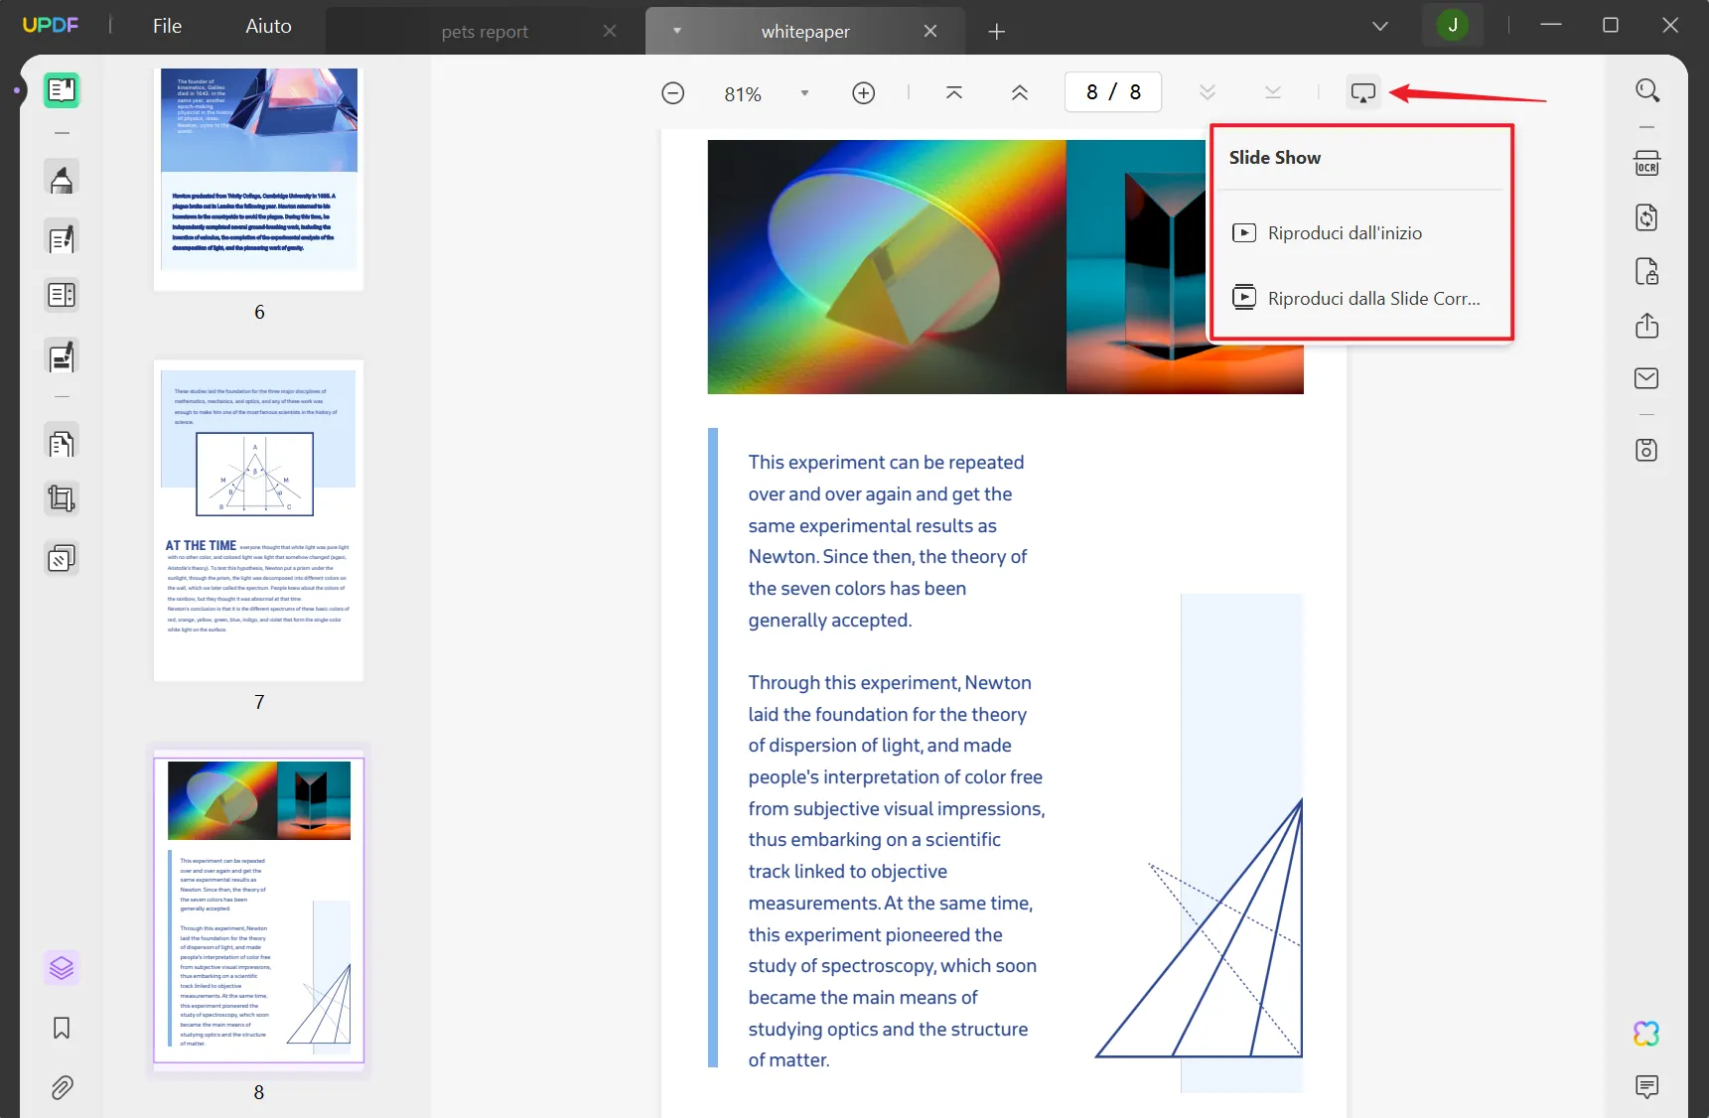Open the Edit PDF tool
Image resolution: width=1709 pixels, height=1118 pixels.
click(x=62, y=238)
